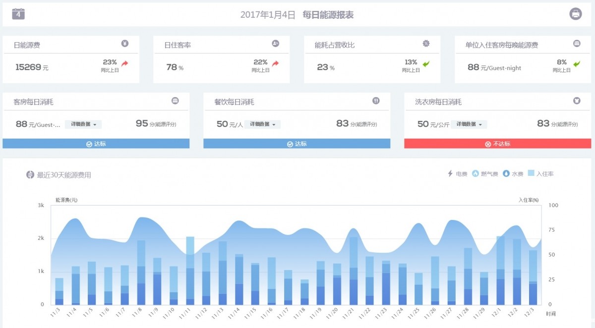This screenshot has width=595, height=328.
Task: Click the laundry icon on 洗衣房每日消耗 card
Action: (x=577, y=101)
